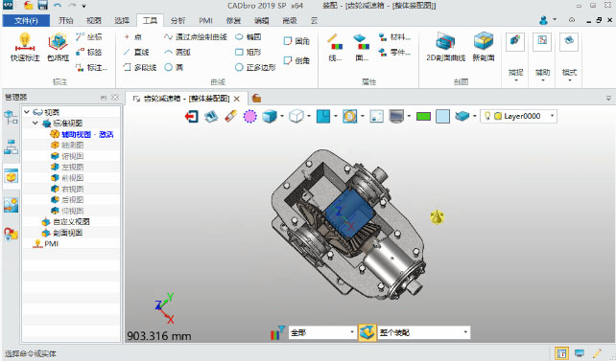
Task: Expand the 捕捉 snap dropdown arrow
Action: tap(516, 80)
